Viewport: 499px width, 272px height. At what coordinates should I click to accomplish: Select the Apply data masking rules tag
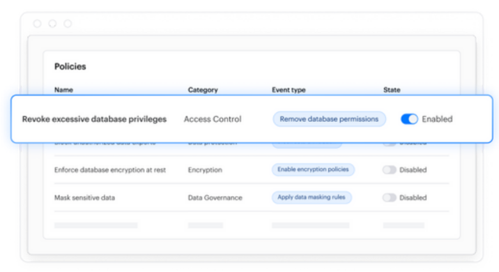(x=311, y=198)
